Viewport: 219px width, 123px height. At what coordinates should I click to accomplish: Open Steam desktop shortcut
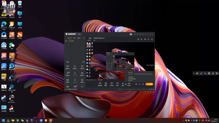click(4, 98)
